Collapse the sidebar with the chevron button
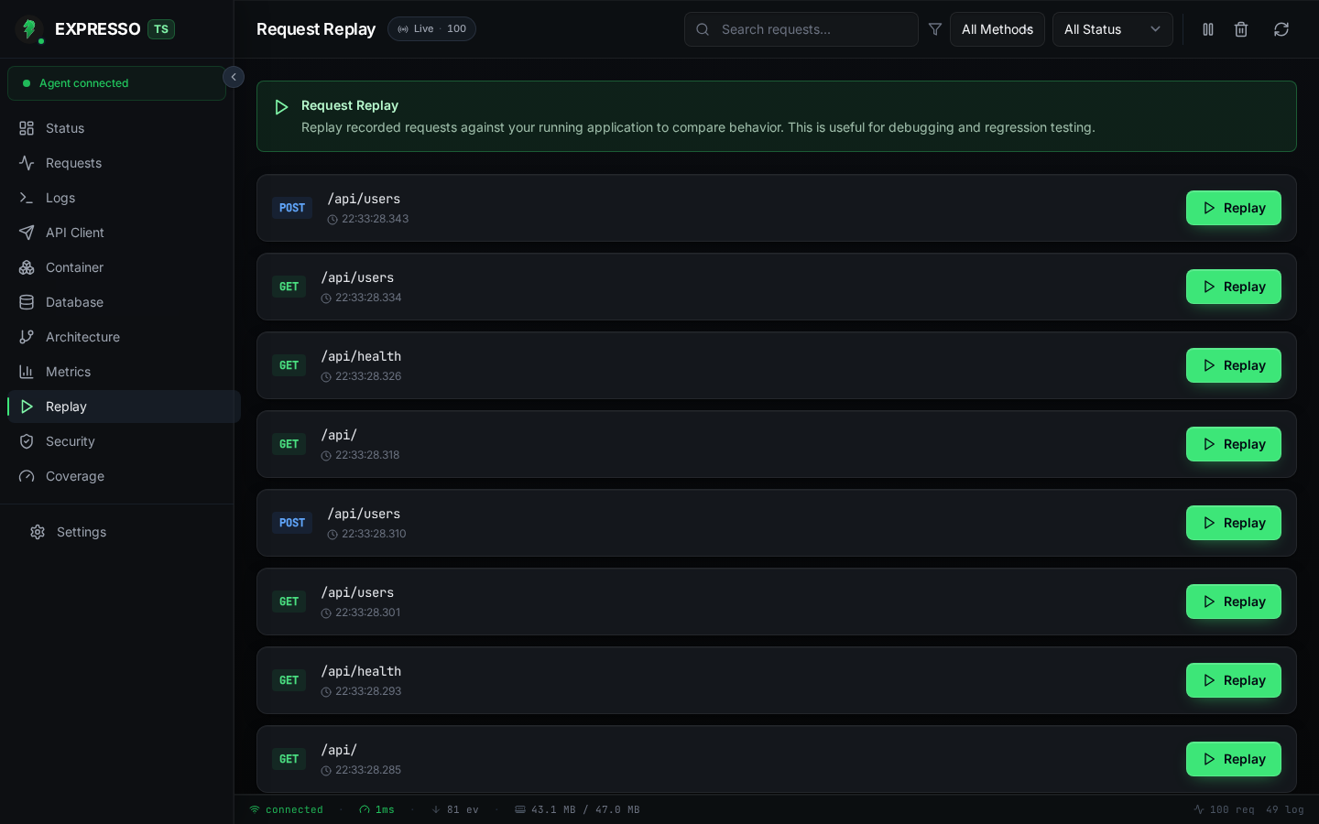 click(234, 77)
